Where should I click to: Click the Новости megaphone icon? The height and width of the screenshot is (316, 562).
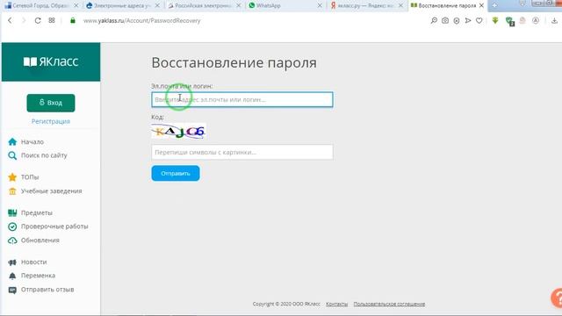pos(12,262)
